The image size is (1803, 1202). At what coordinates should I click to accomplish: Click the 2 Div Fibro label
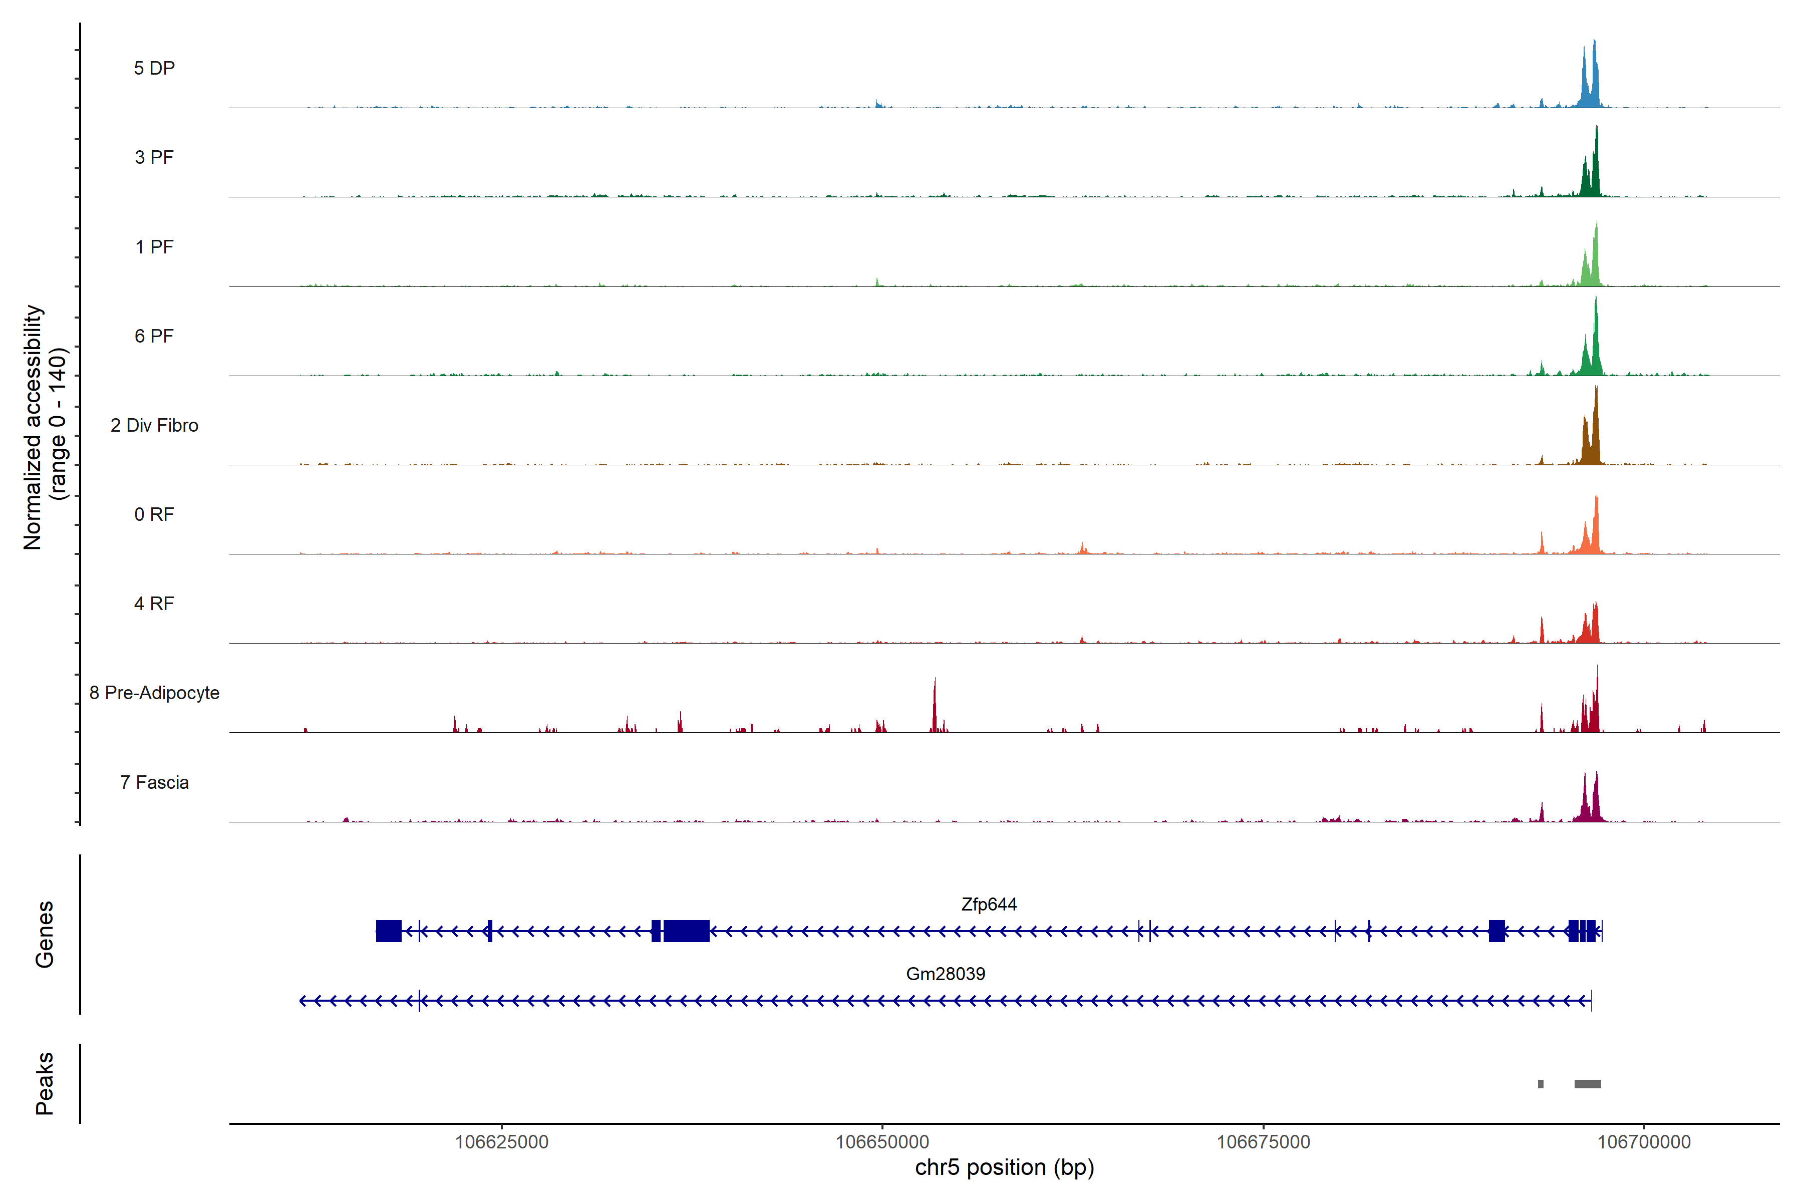coord(154,425)
